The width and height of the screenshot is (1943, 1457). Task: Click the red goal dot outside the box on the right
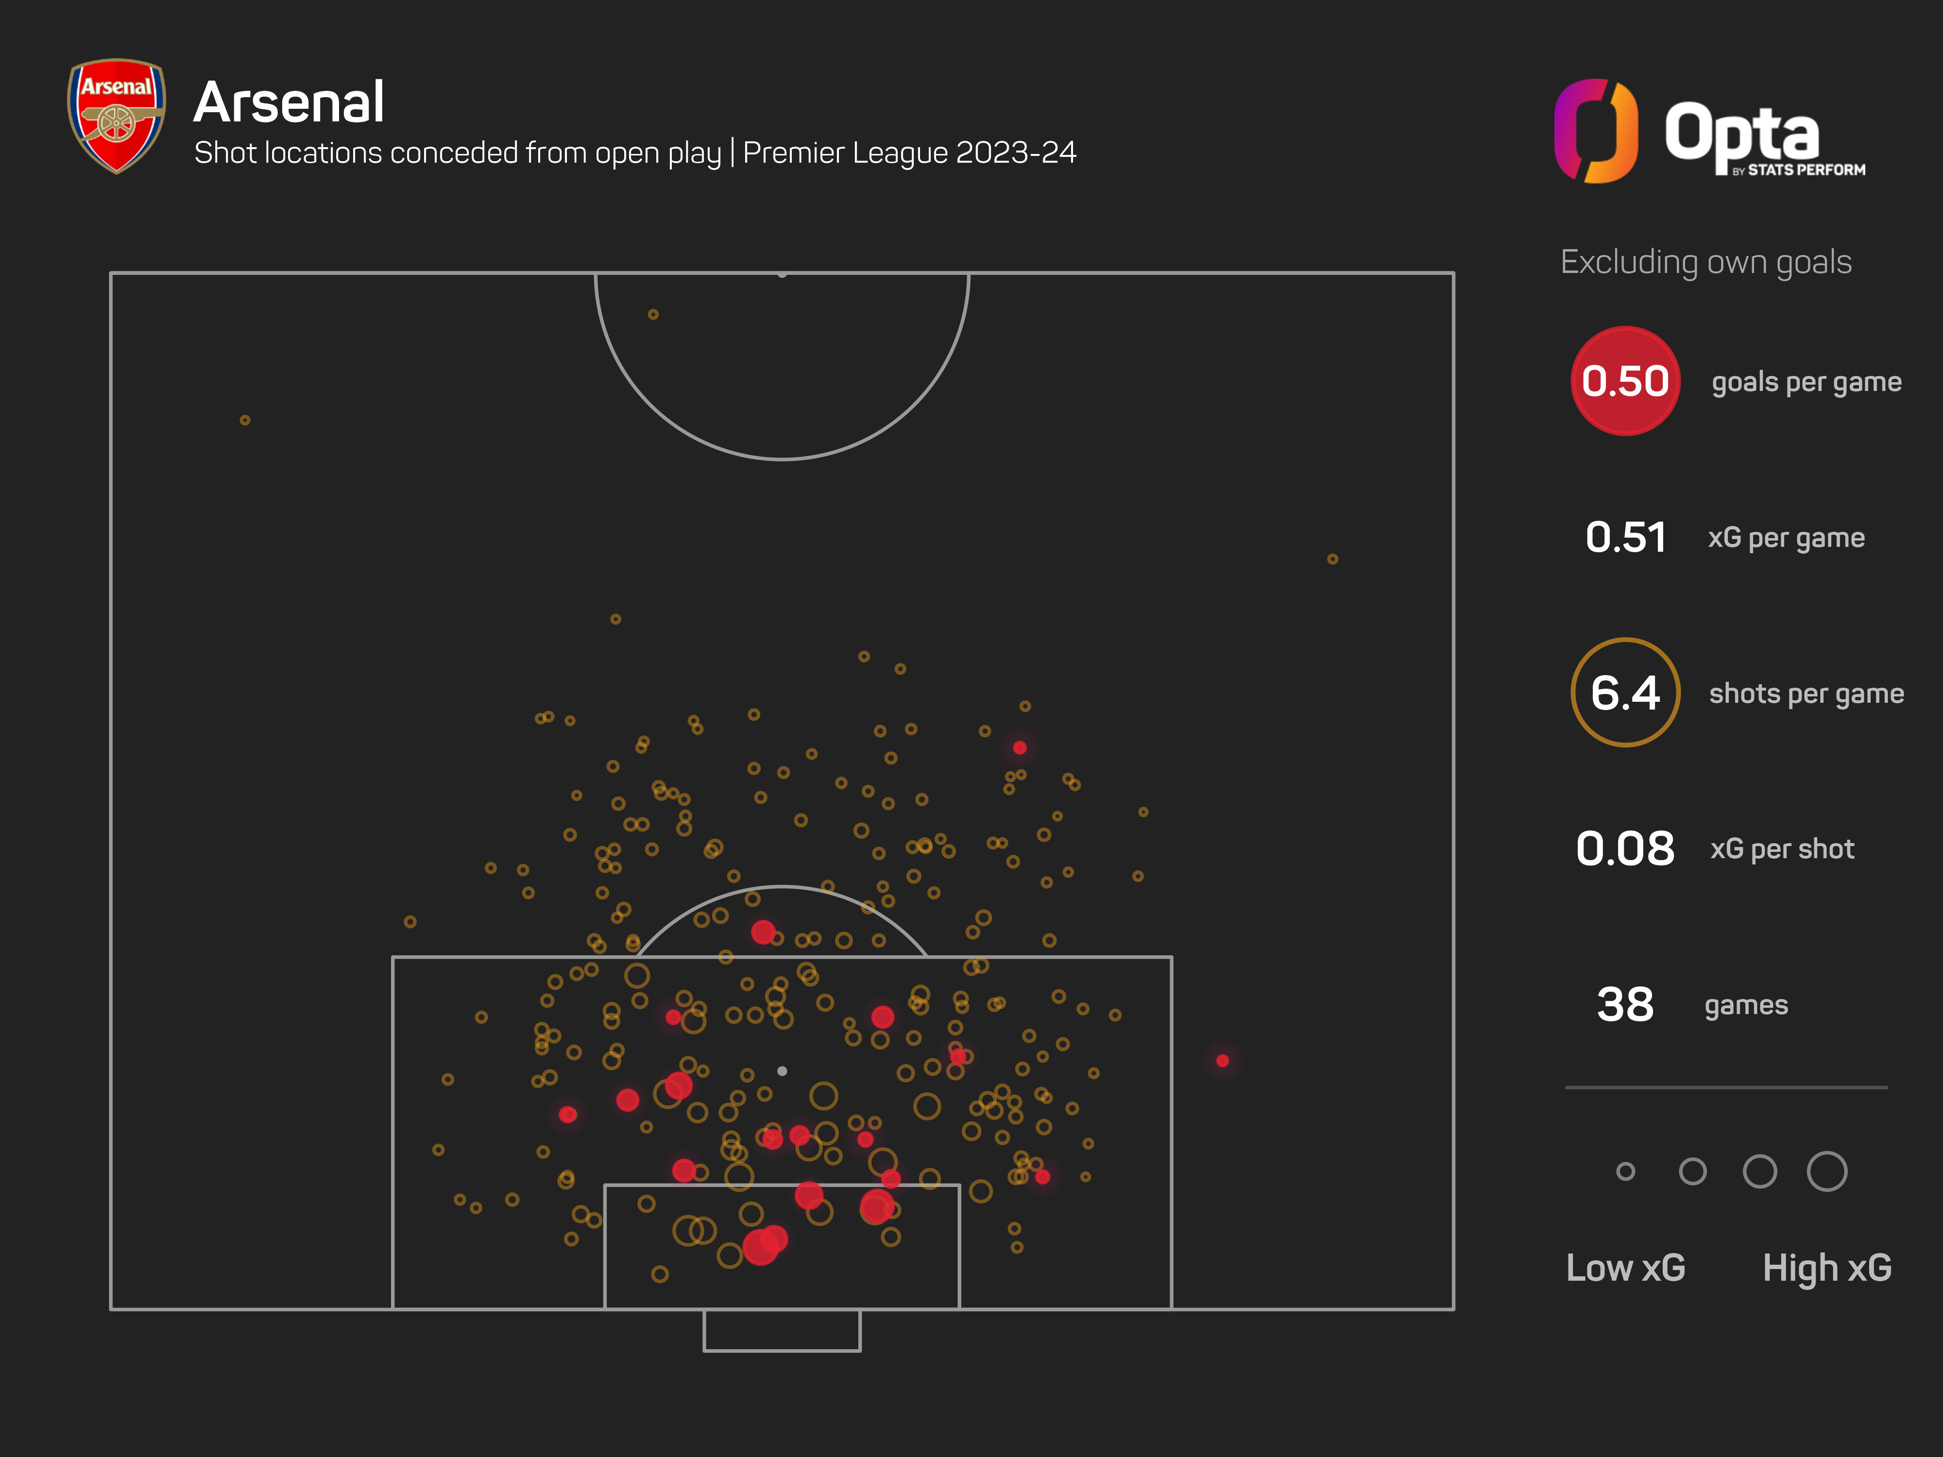click(1222, 1061)
